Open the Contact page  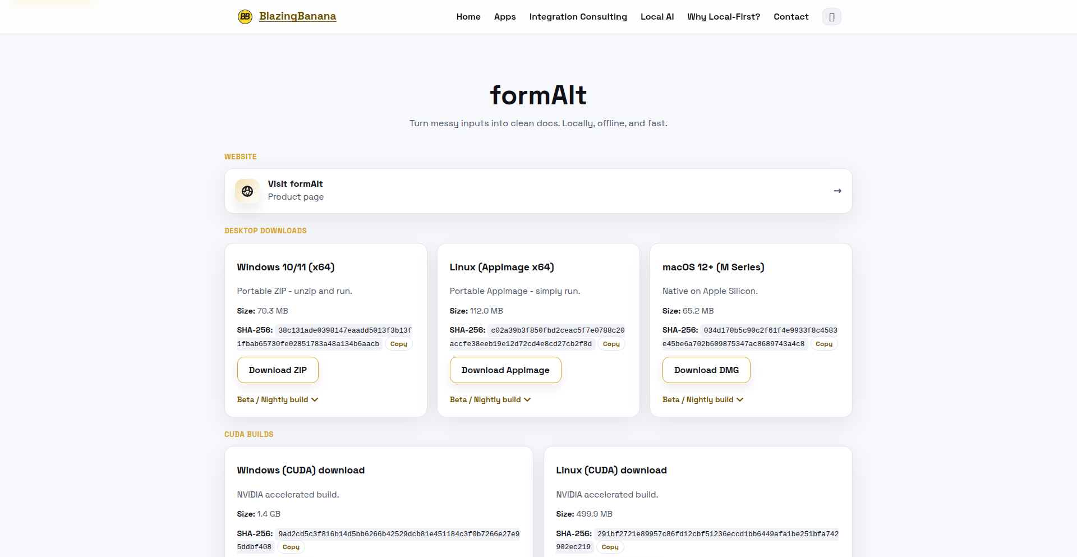click(791, 16)
